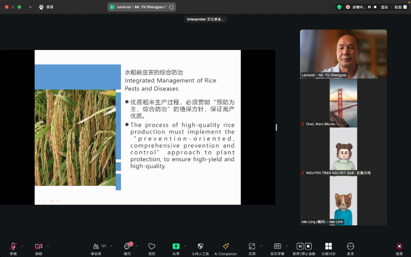Screen dimensions: 411x257
Task: Expand microphone audio options caret
Action: point(22,246)
